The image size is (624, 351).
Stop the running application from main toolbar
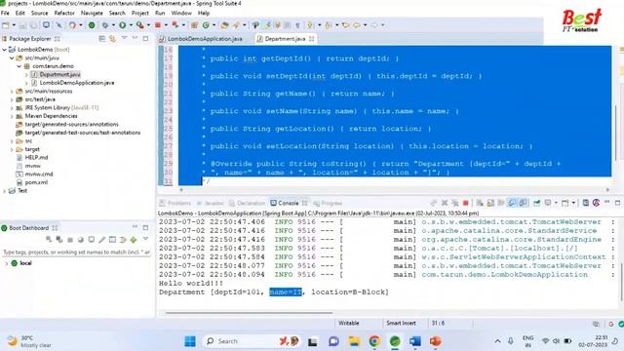pos(158,25)
